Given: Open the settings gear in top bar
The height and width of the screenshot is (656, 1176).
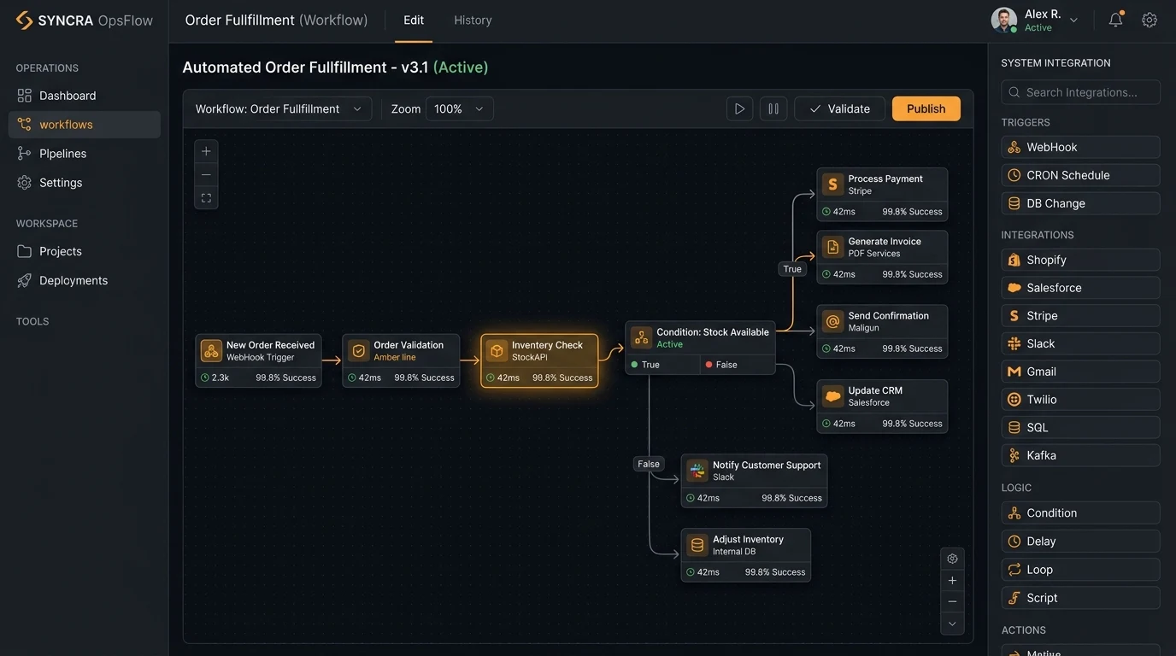Looking at the screenshot, I should pos(1150,20).
